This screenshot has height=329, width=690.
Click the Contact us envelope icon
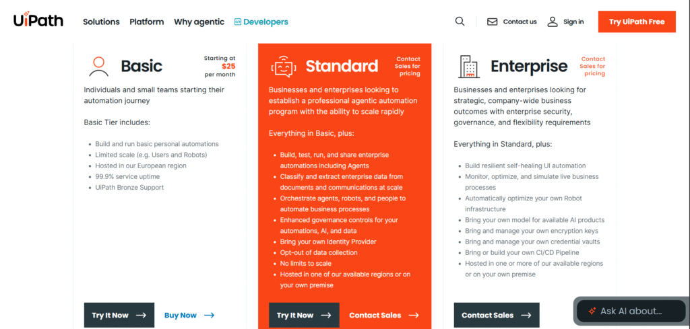[492, 22]
